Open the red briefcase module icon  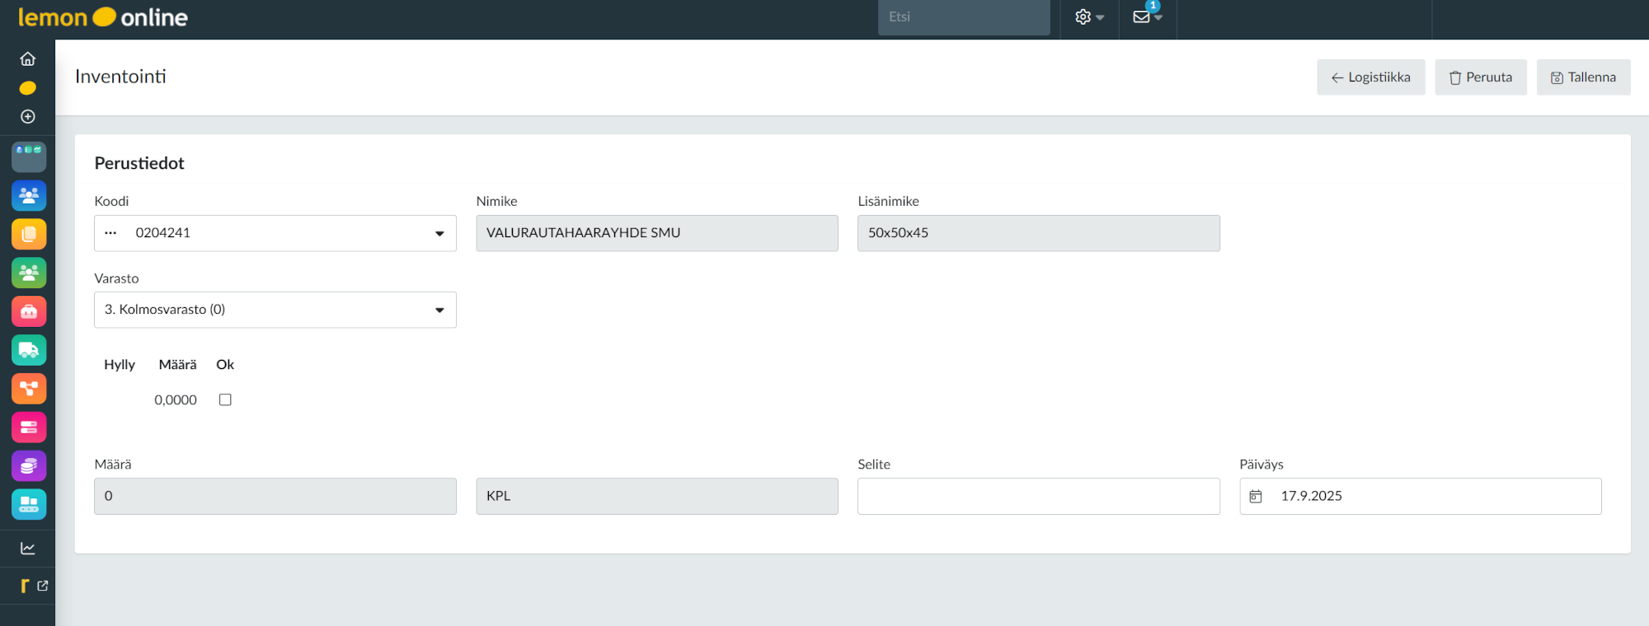[29, 311]
